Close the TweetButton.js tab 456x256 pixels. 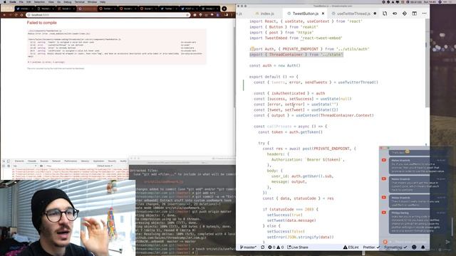pos(323,14)
